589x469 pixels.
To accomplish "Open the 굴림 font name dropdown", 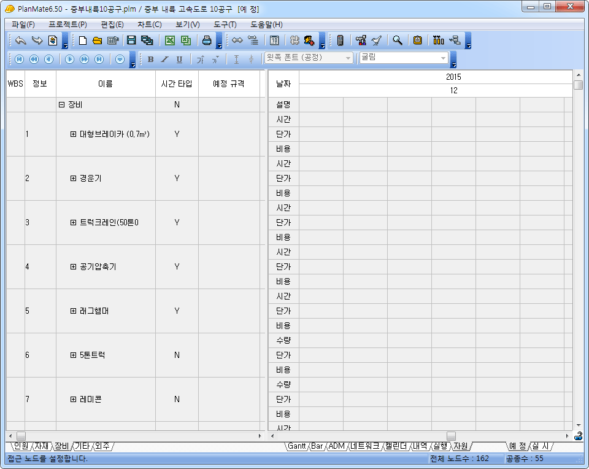I will pyautogui.click(x=443, y=58).
